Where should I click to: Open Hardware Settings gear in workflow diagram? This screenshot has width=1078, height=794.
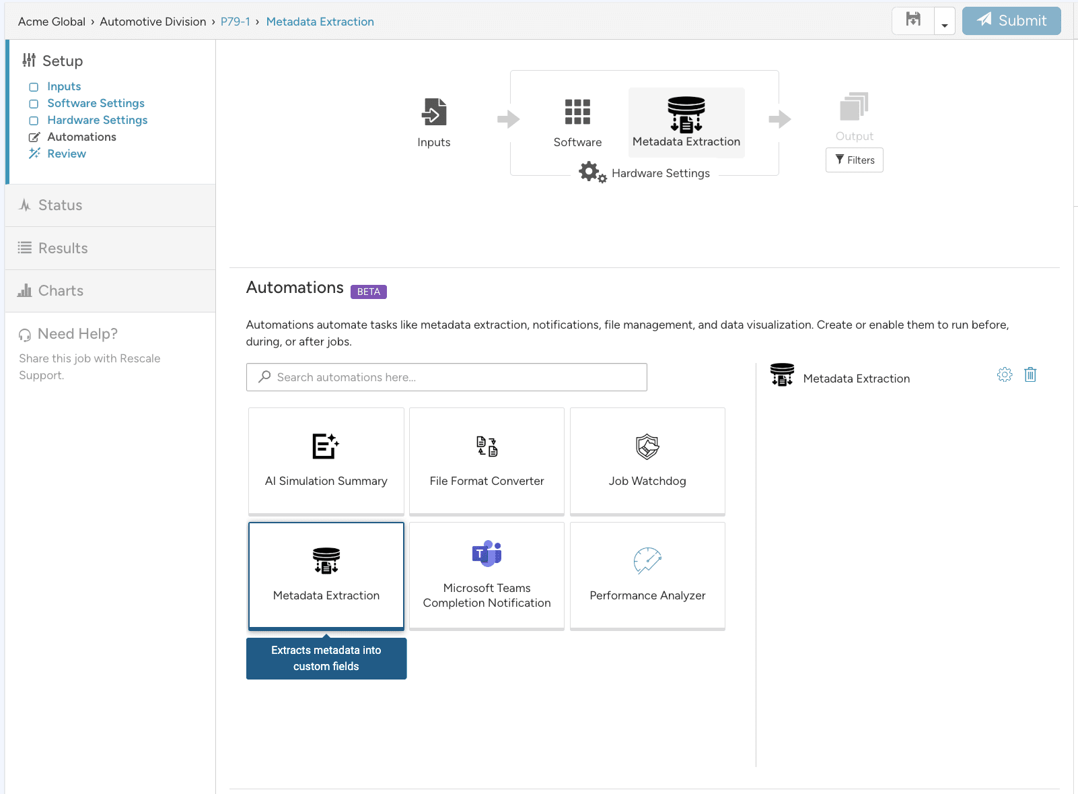tap(592, 172)
